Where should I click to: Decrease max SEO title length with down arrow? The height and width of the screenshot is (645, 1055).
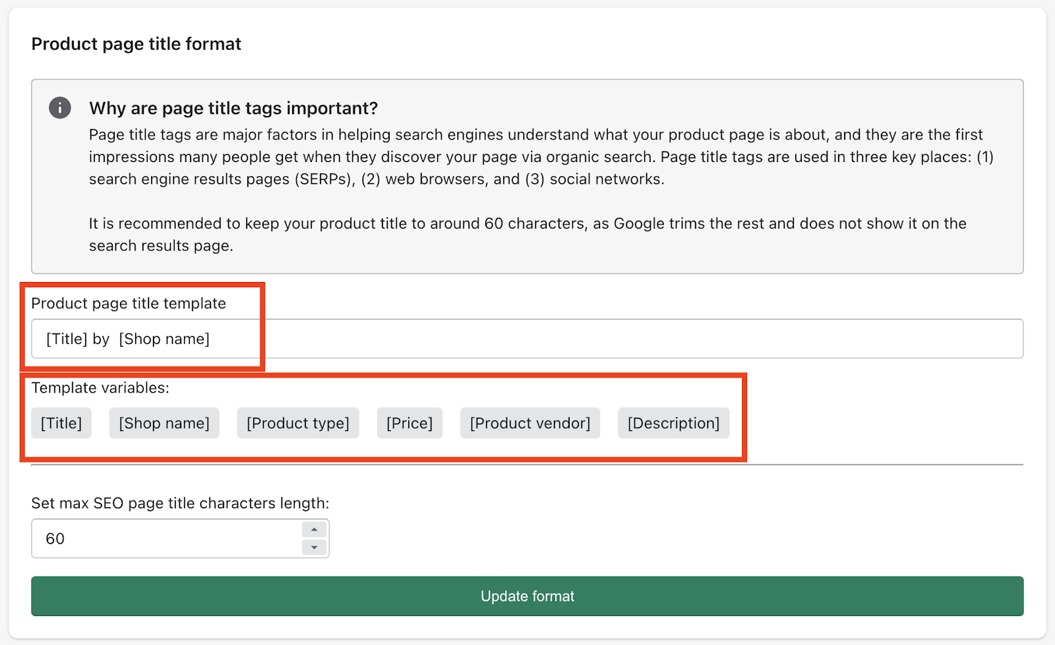coord(315,547)
